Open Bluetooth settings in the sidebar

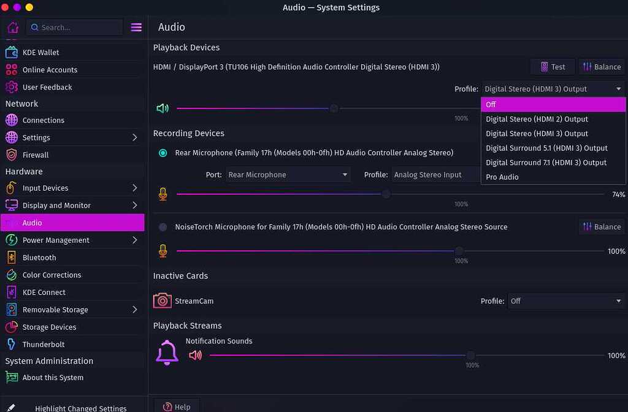tap(39, 257)
